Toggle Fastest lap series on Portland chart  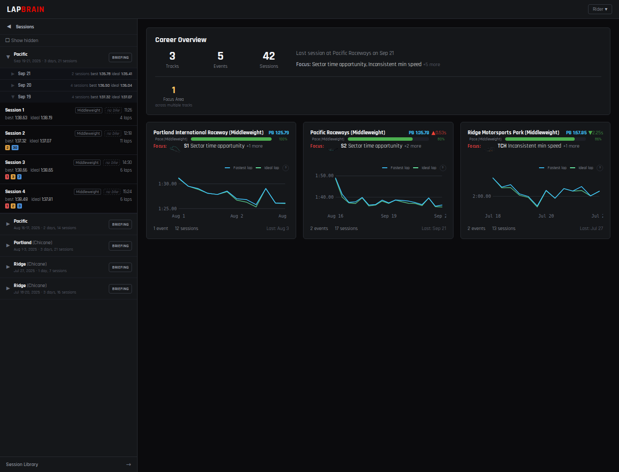(239, 168)
